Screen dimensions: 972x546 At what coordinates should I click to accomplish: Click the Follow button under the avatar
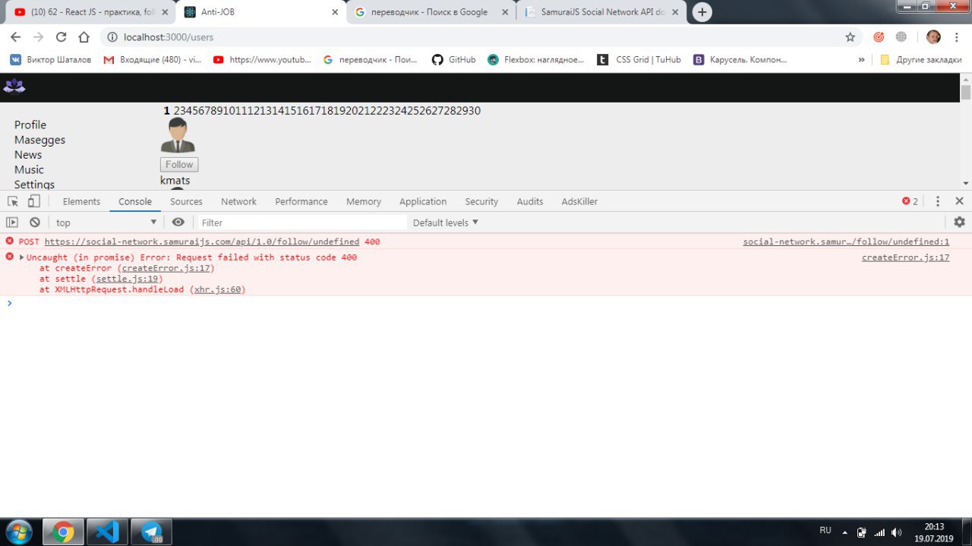point(179,164)
